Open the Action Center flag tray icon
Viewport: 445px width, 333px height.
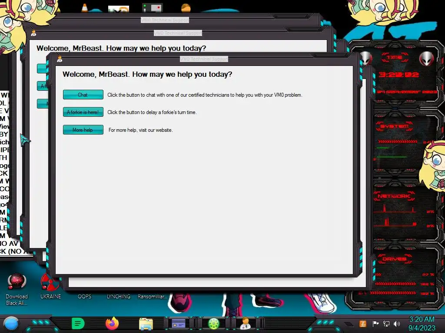click(375, 323)
